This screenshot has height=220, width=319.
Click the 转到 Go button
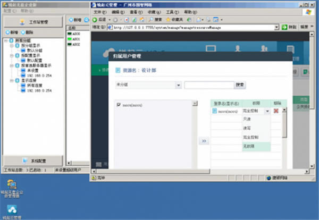pos(289,27)
